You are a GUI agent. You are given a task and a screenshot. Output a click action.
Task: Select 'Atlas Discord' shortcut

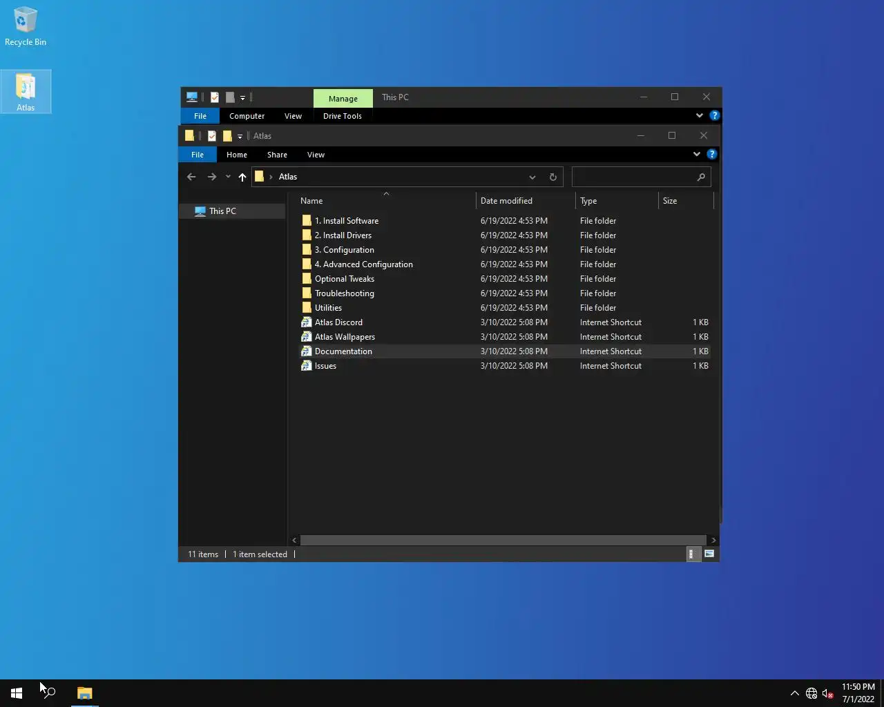tap(505, 322)
